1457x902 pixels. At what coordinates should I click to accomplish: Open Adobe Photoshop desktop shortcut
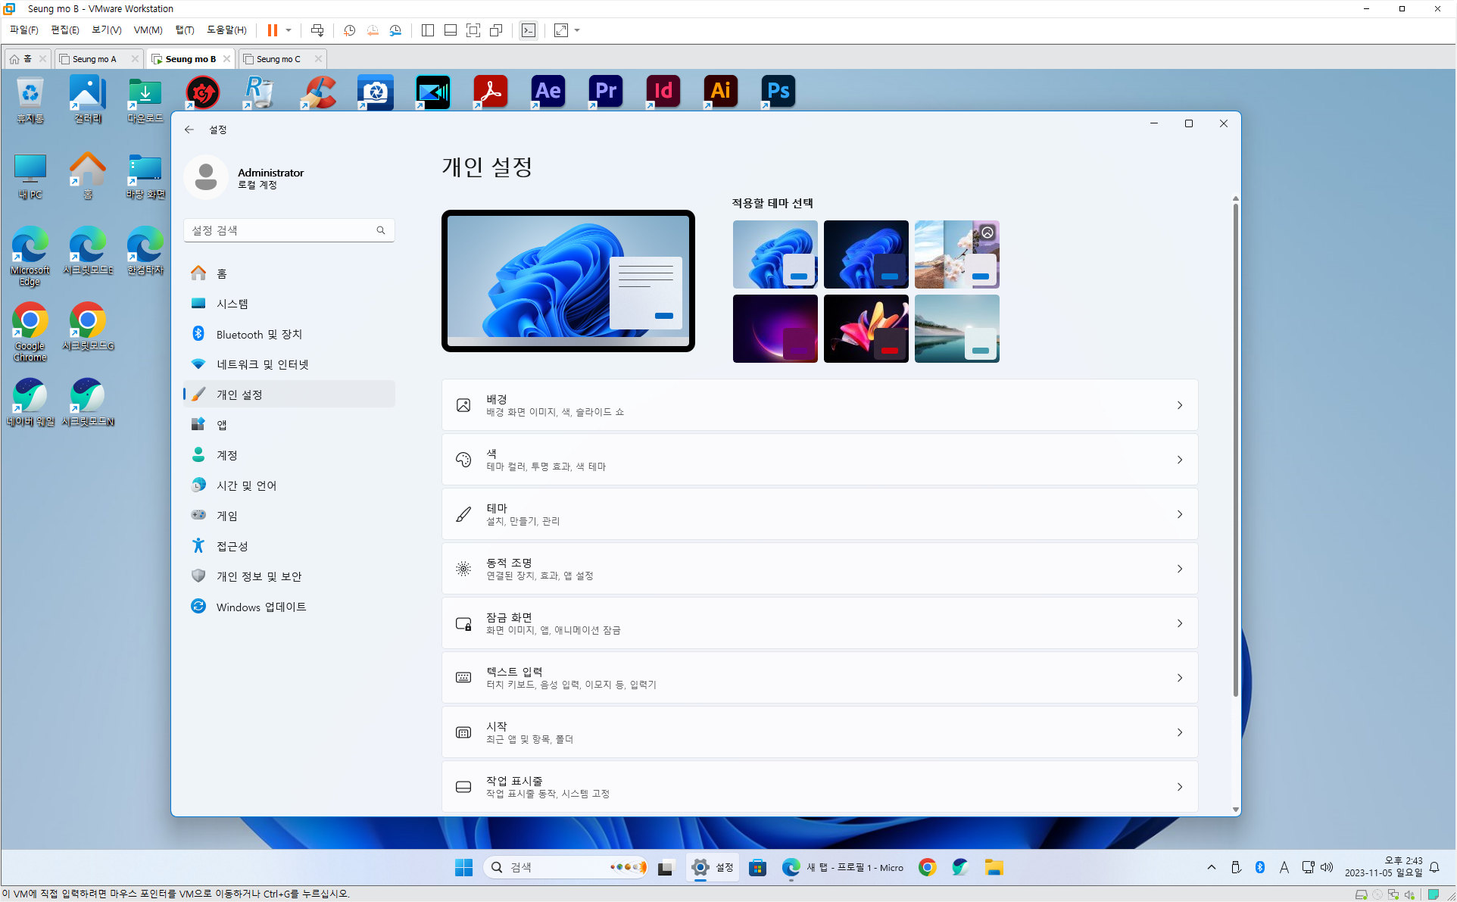(x=778, y=92)
